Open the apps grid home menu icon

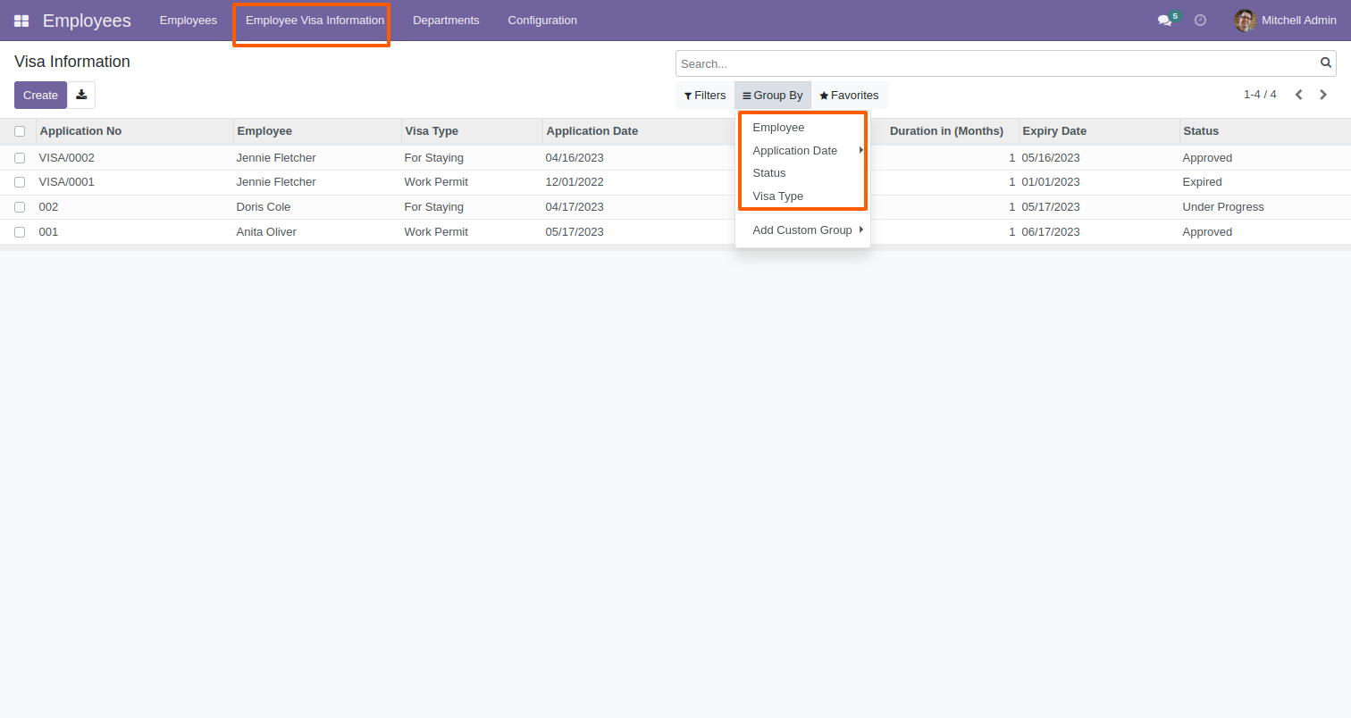click(x=21, y=21)
